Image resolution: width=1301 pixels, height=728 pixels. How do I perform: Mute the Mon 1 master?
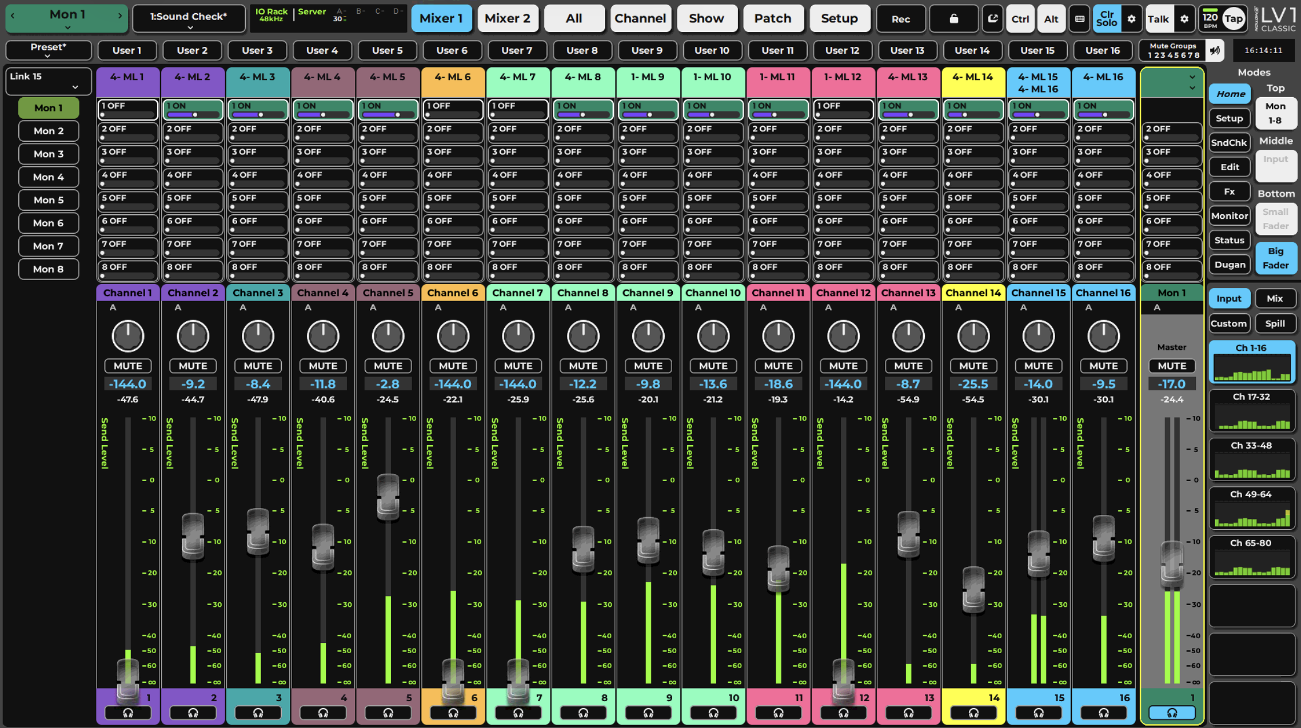(1172, 366)
